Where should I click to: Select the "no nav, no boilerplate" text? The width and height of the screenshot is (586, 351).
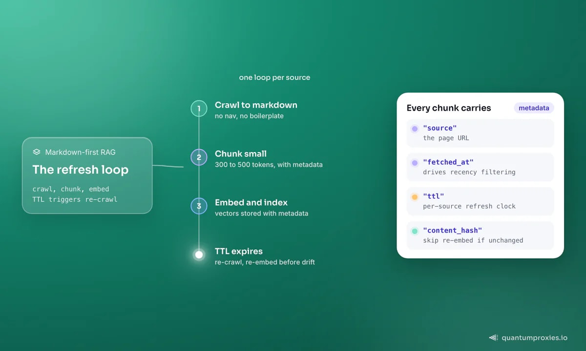pyautogui.click(x=249, y=116)
